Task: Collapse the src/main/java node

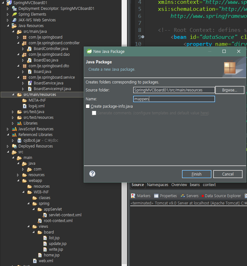Action: (x=13, y=32)
